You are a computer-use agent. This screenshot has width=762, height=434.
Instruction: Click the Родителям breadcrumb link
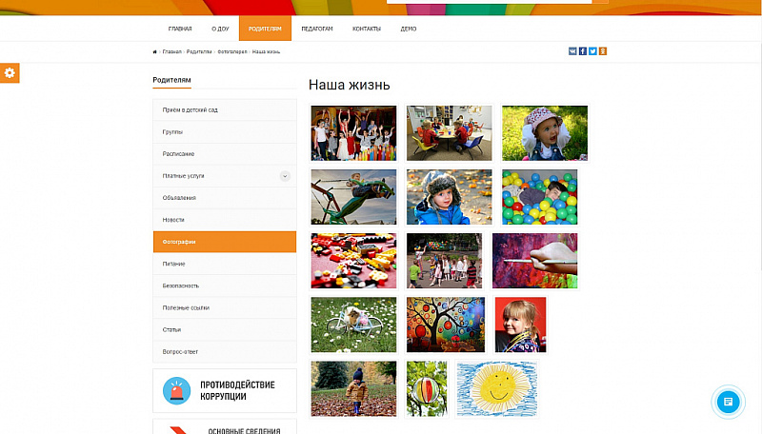point(199,51)
